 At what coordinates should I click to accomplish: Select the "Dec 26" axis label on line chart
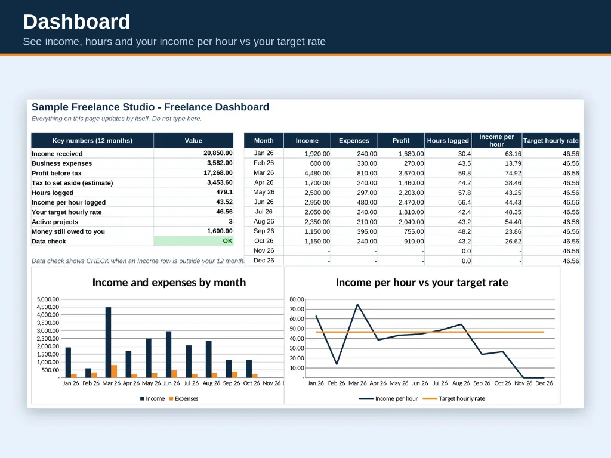click(x=544, y=383)
